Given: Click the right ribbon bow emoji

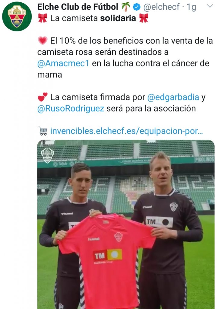Looking at the screenshot, I should [x=144, y=18].
